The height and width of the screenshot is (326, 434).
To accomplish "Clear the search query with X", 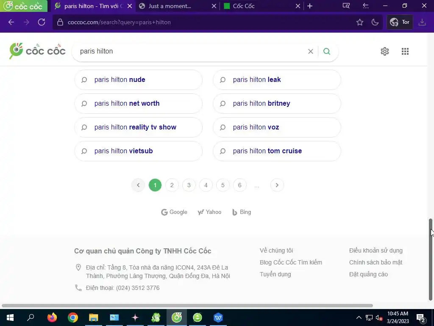I will point(311,51).
